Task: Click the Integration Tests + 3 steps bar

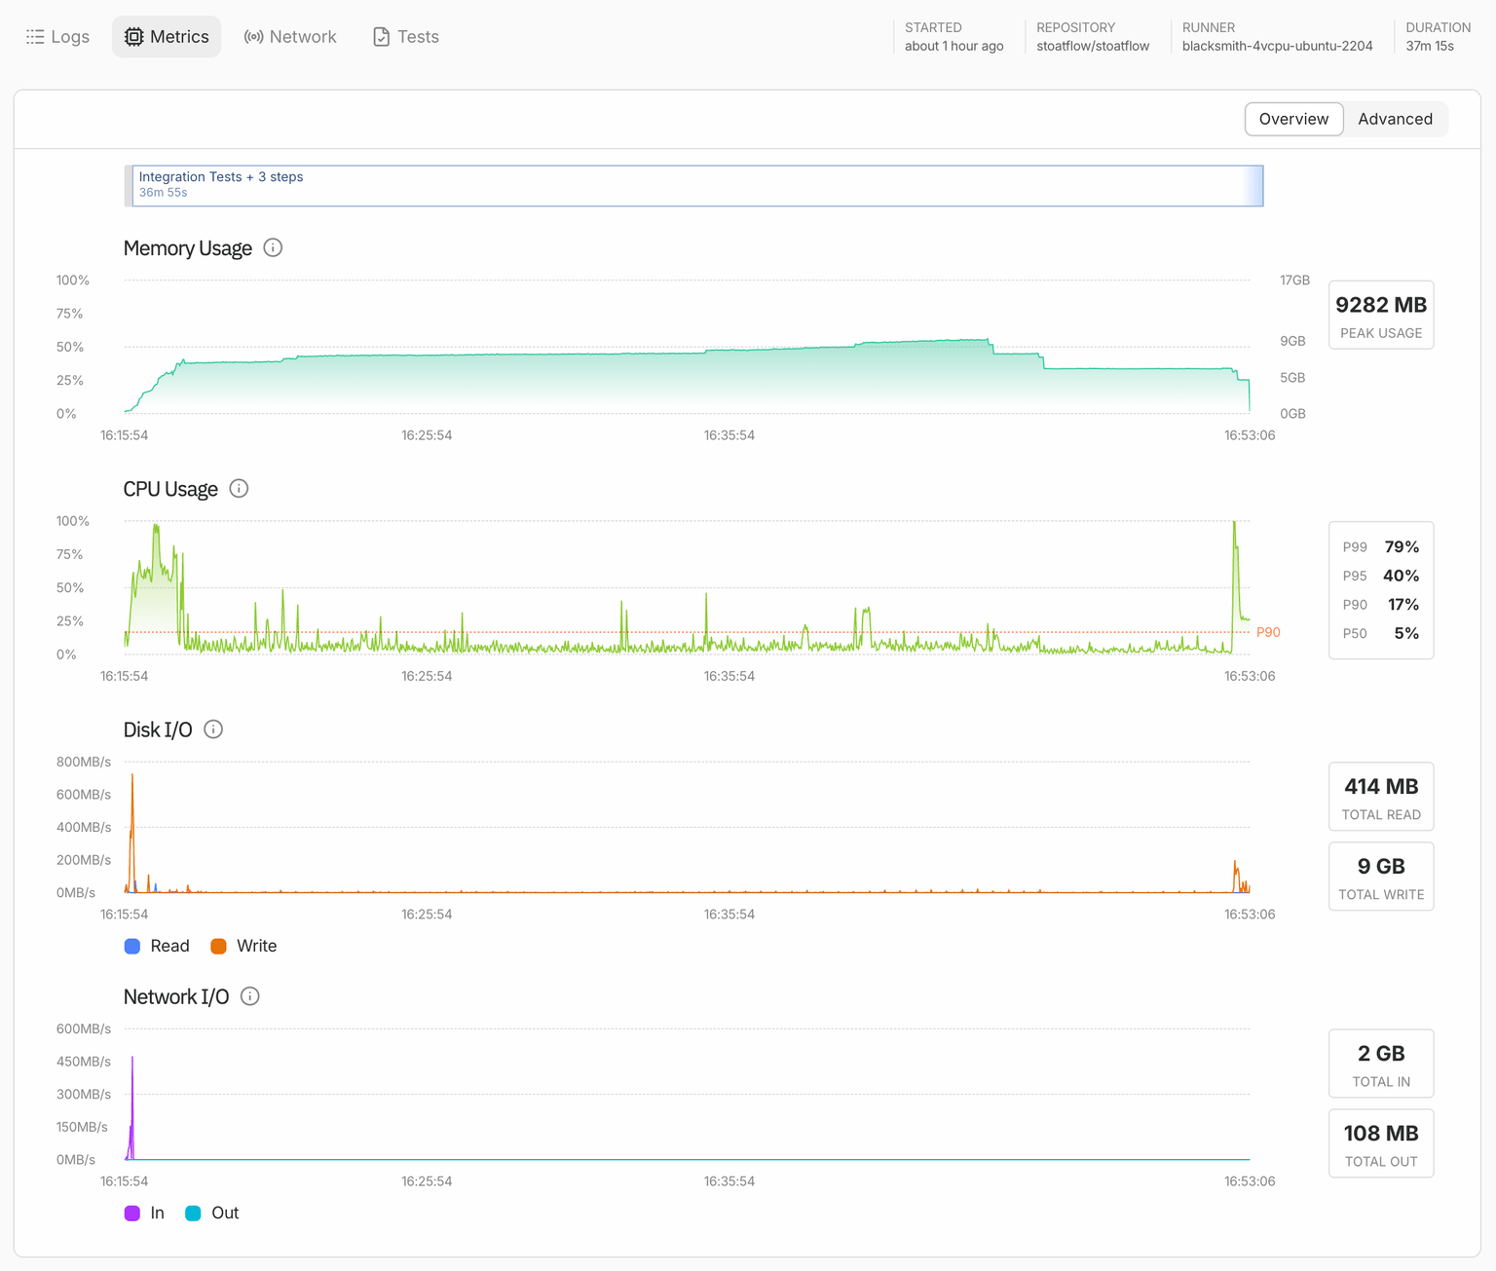Action: pyautogui.click(x=697, y=185)
